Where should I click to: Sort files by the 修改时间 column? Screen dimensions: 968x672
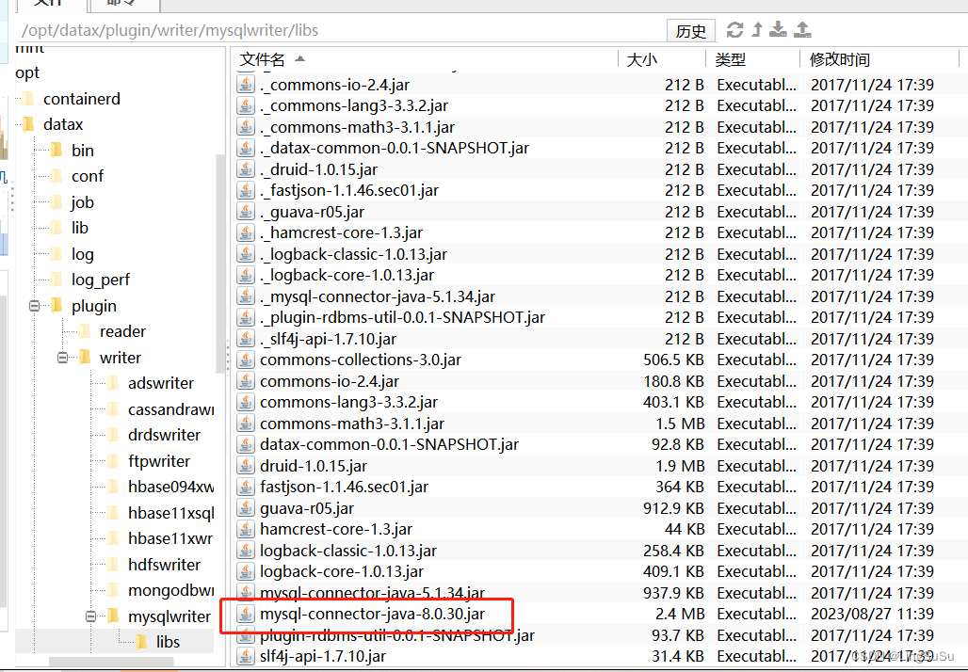pyautogui.click(x=839, y=59)
